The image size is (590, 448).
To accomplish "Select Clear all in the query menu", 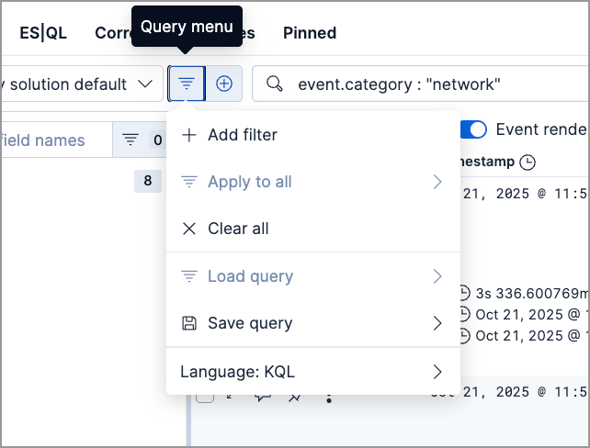I will [x=238, y=229].
